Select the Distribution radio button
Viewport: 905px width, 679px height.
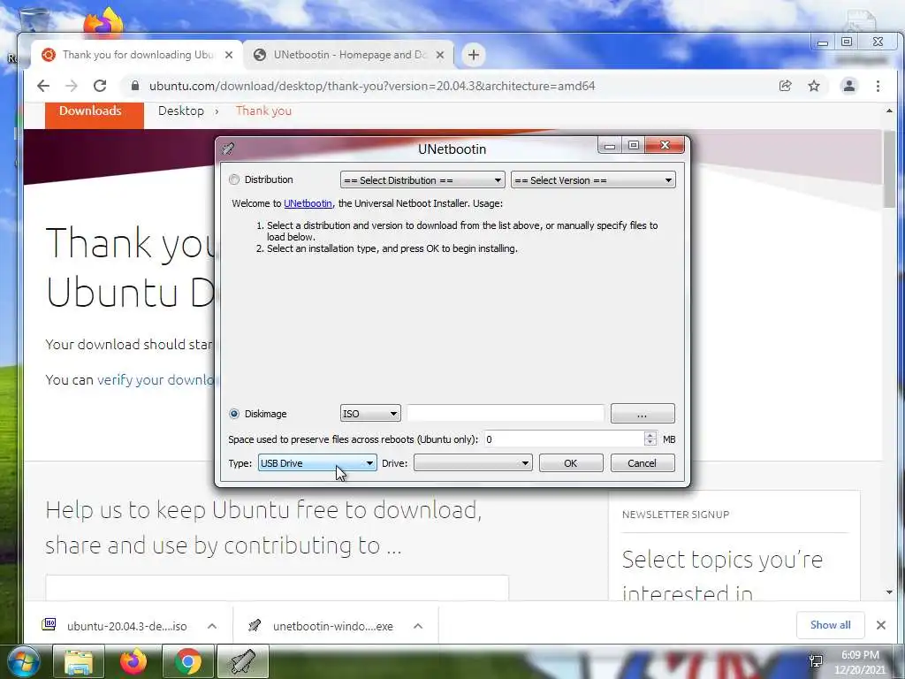click(233, 179)
